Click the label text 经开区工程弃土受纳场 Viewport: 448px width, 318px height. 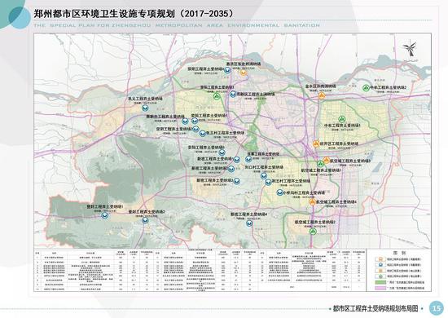pyautogui.click(x=339, y=144)
